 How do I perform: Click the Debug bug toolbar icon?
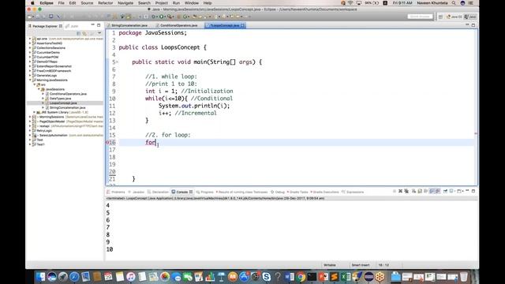pos(154,17)
